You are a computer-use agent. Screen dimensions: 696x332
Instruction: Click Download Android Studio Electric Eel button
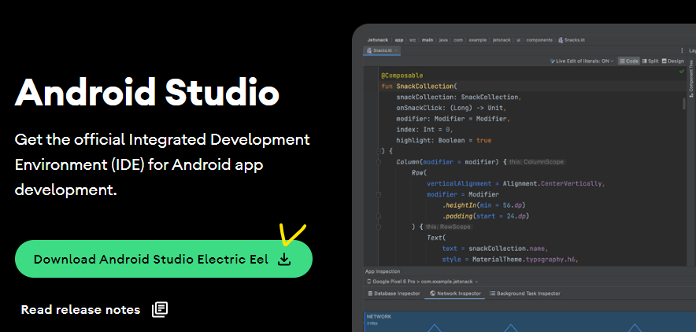[x=163, y=260]
